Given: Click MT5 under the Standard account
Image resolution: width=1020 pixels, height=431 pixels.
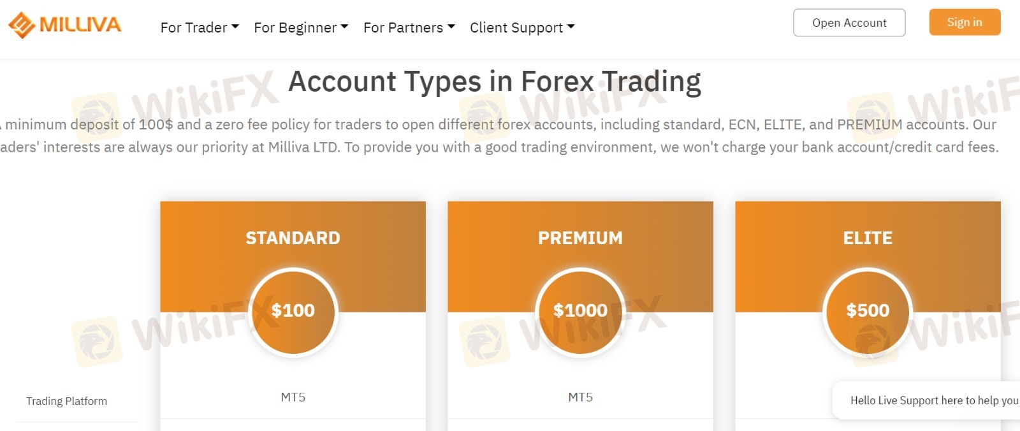Looking at the screenshot, I should click(293, 397).
